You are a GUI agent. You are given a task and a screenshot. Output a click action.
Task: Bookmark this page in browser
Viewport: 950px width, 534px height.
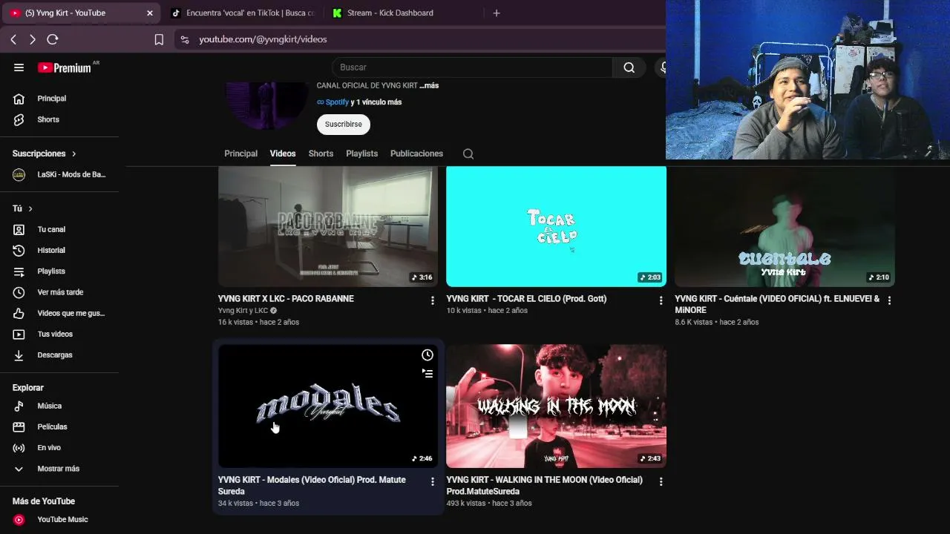coord(159,39)
